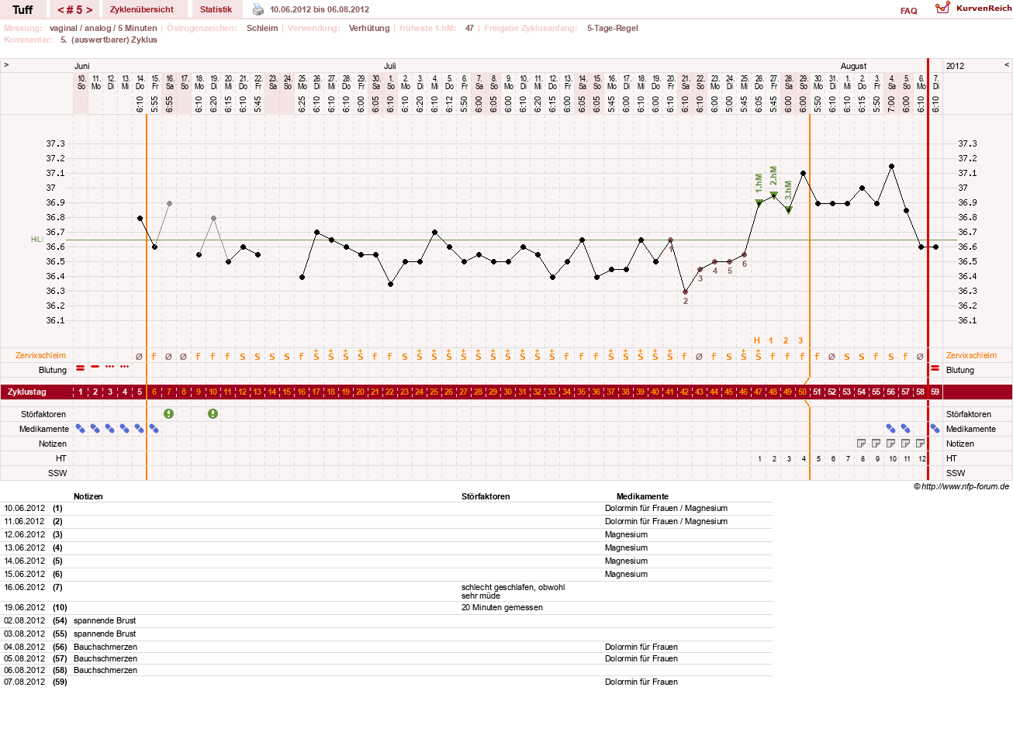Click the 5-Tage-Regel value text
Screen dimensions: 1013x739
tap(613, 28)
